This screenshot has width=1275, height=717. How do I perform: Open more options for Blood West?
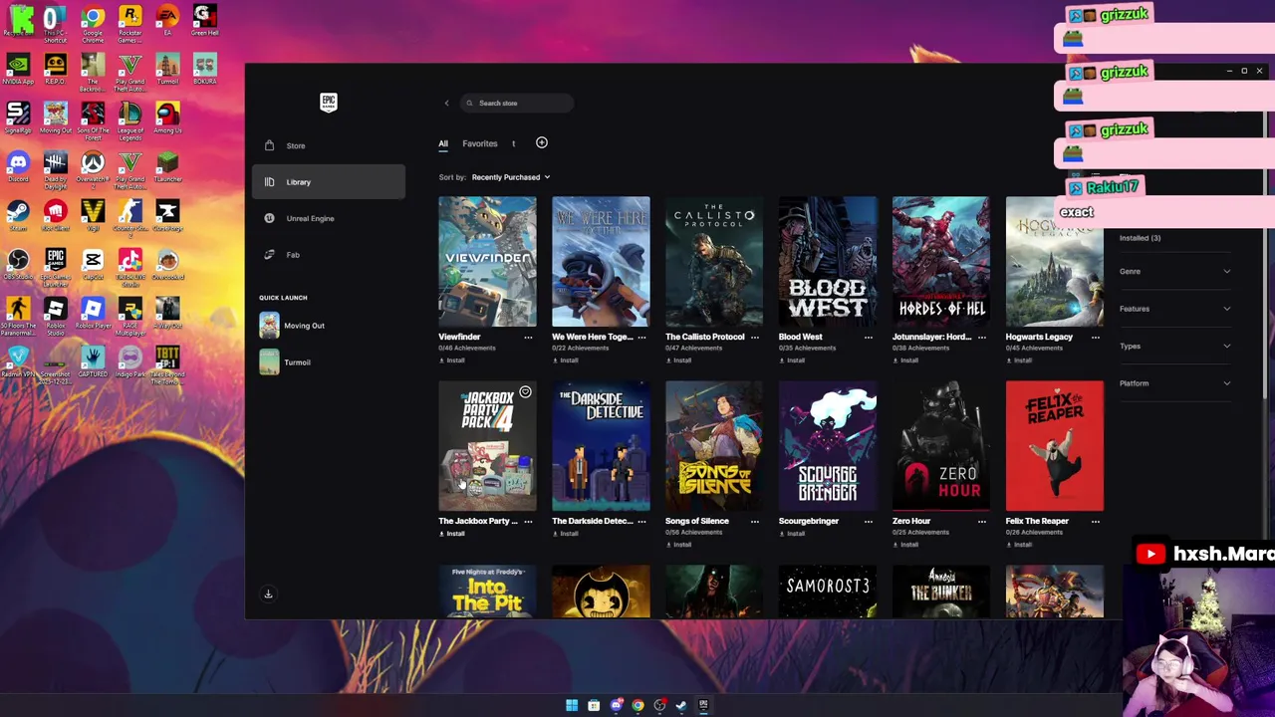click(869, 338)
